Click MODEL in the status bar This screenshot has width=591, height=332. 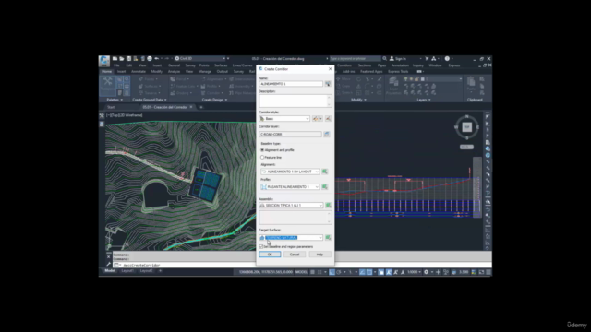pyautogui.click(x=301, y=272)
